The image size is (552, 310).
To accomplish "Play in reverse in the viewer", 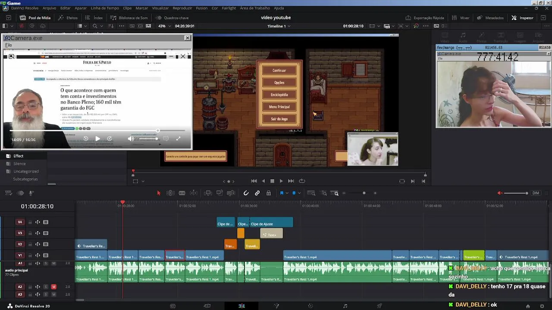I will [x=263, y=181].
